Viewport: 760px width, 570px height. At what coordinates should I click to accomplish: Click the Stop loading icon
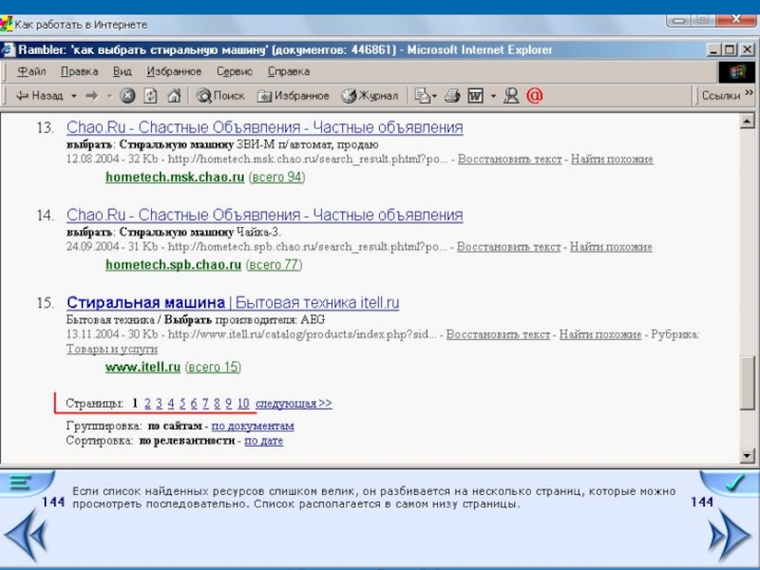(127, 96)
